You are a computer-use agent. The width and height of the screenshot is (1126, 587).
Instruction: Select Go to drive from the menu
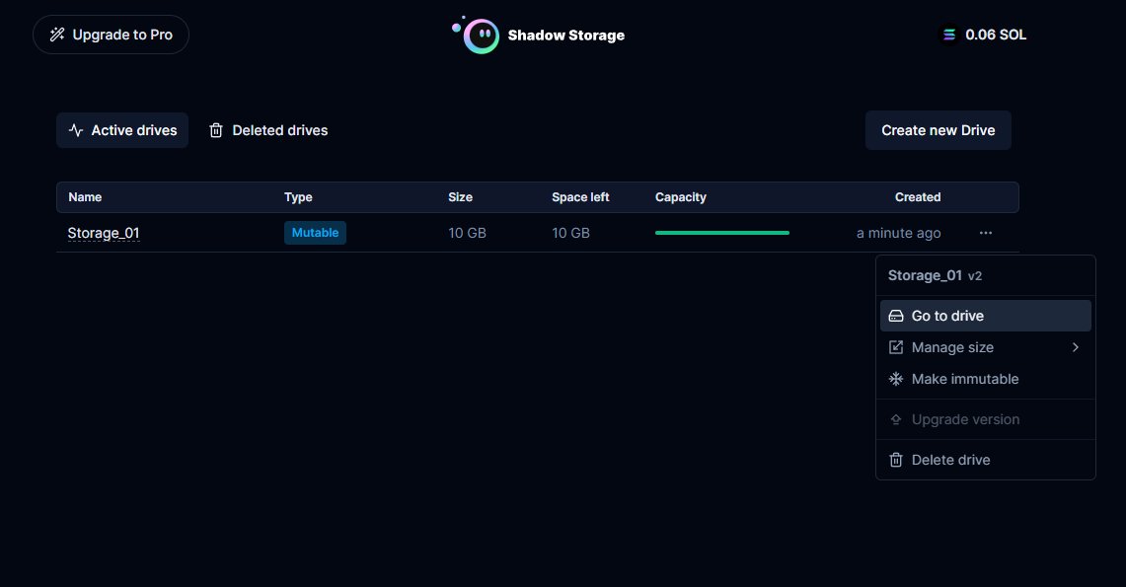point(985,316)
